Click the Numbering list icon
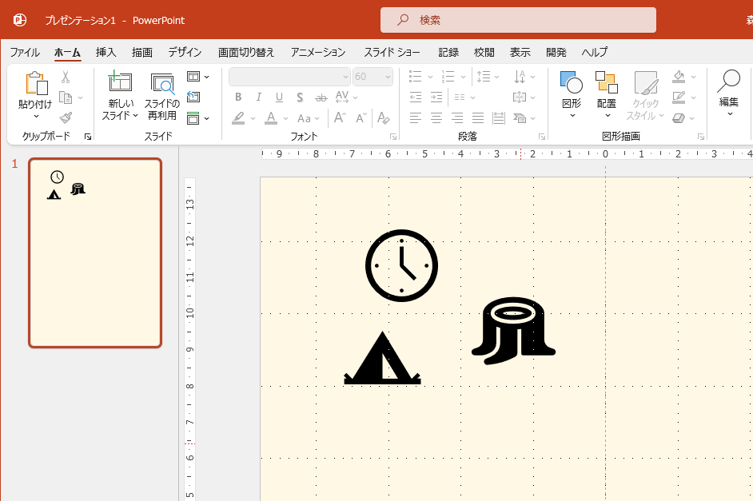 point(448,77)
